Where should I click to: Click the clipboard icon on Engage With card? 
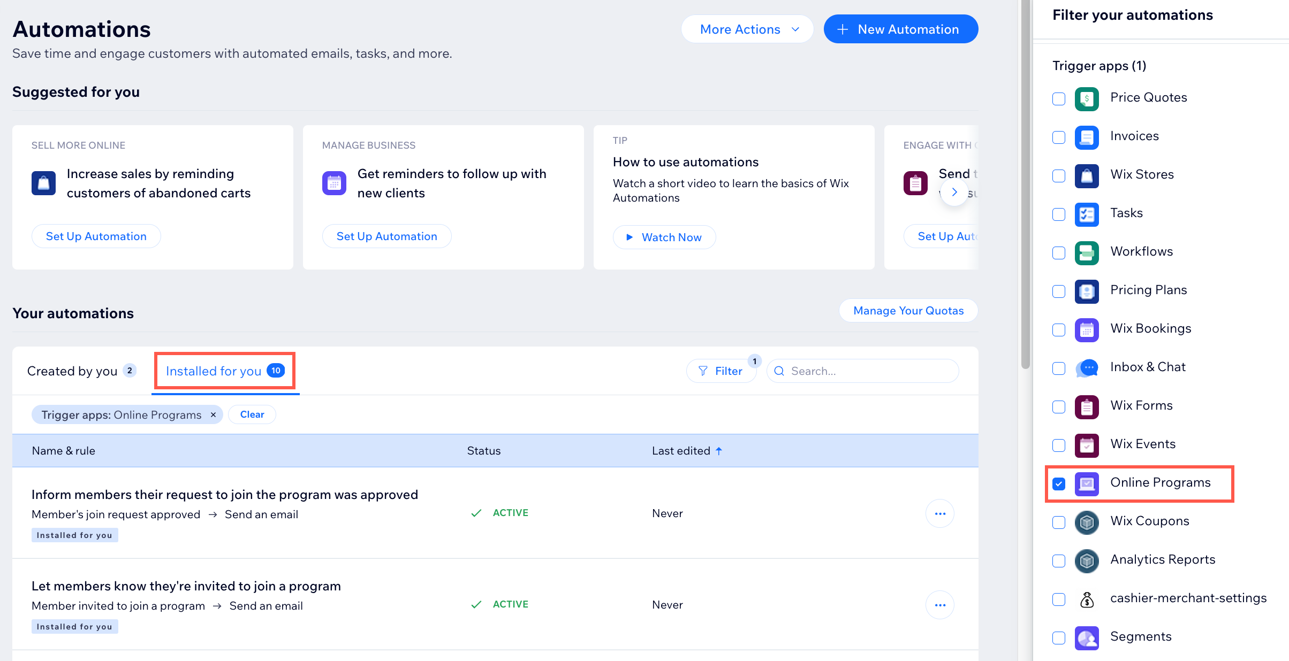915,183
